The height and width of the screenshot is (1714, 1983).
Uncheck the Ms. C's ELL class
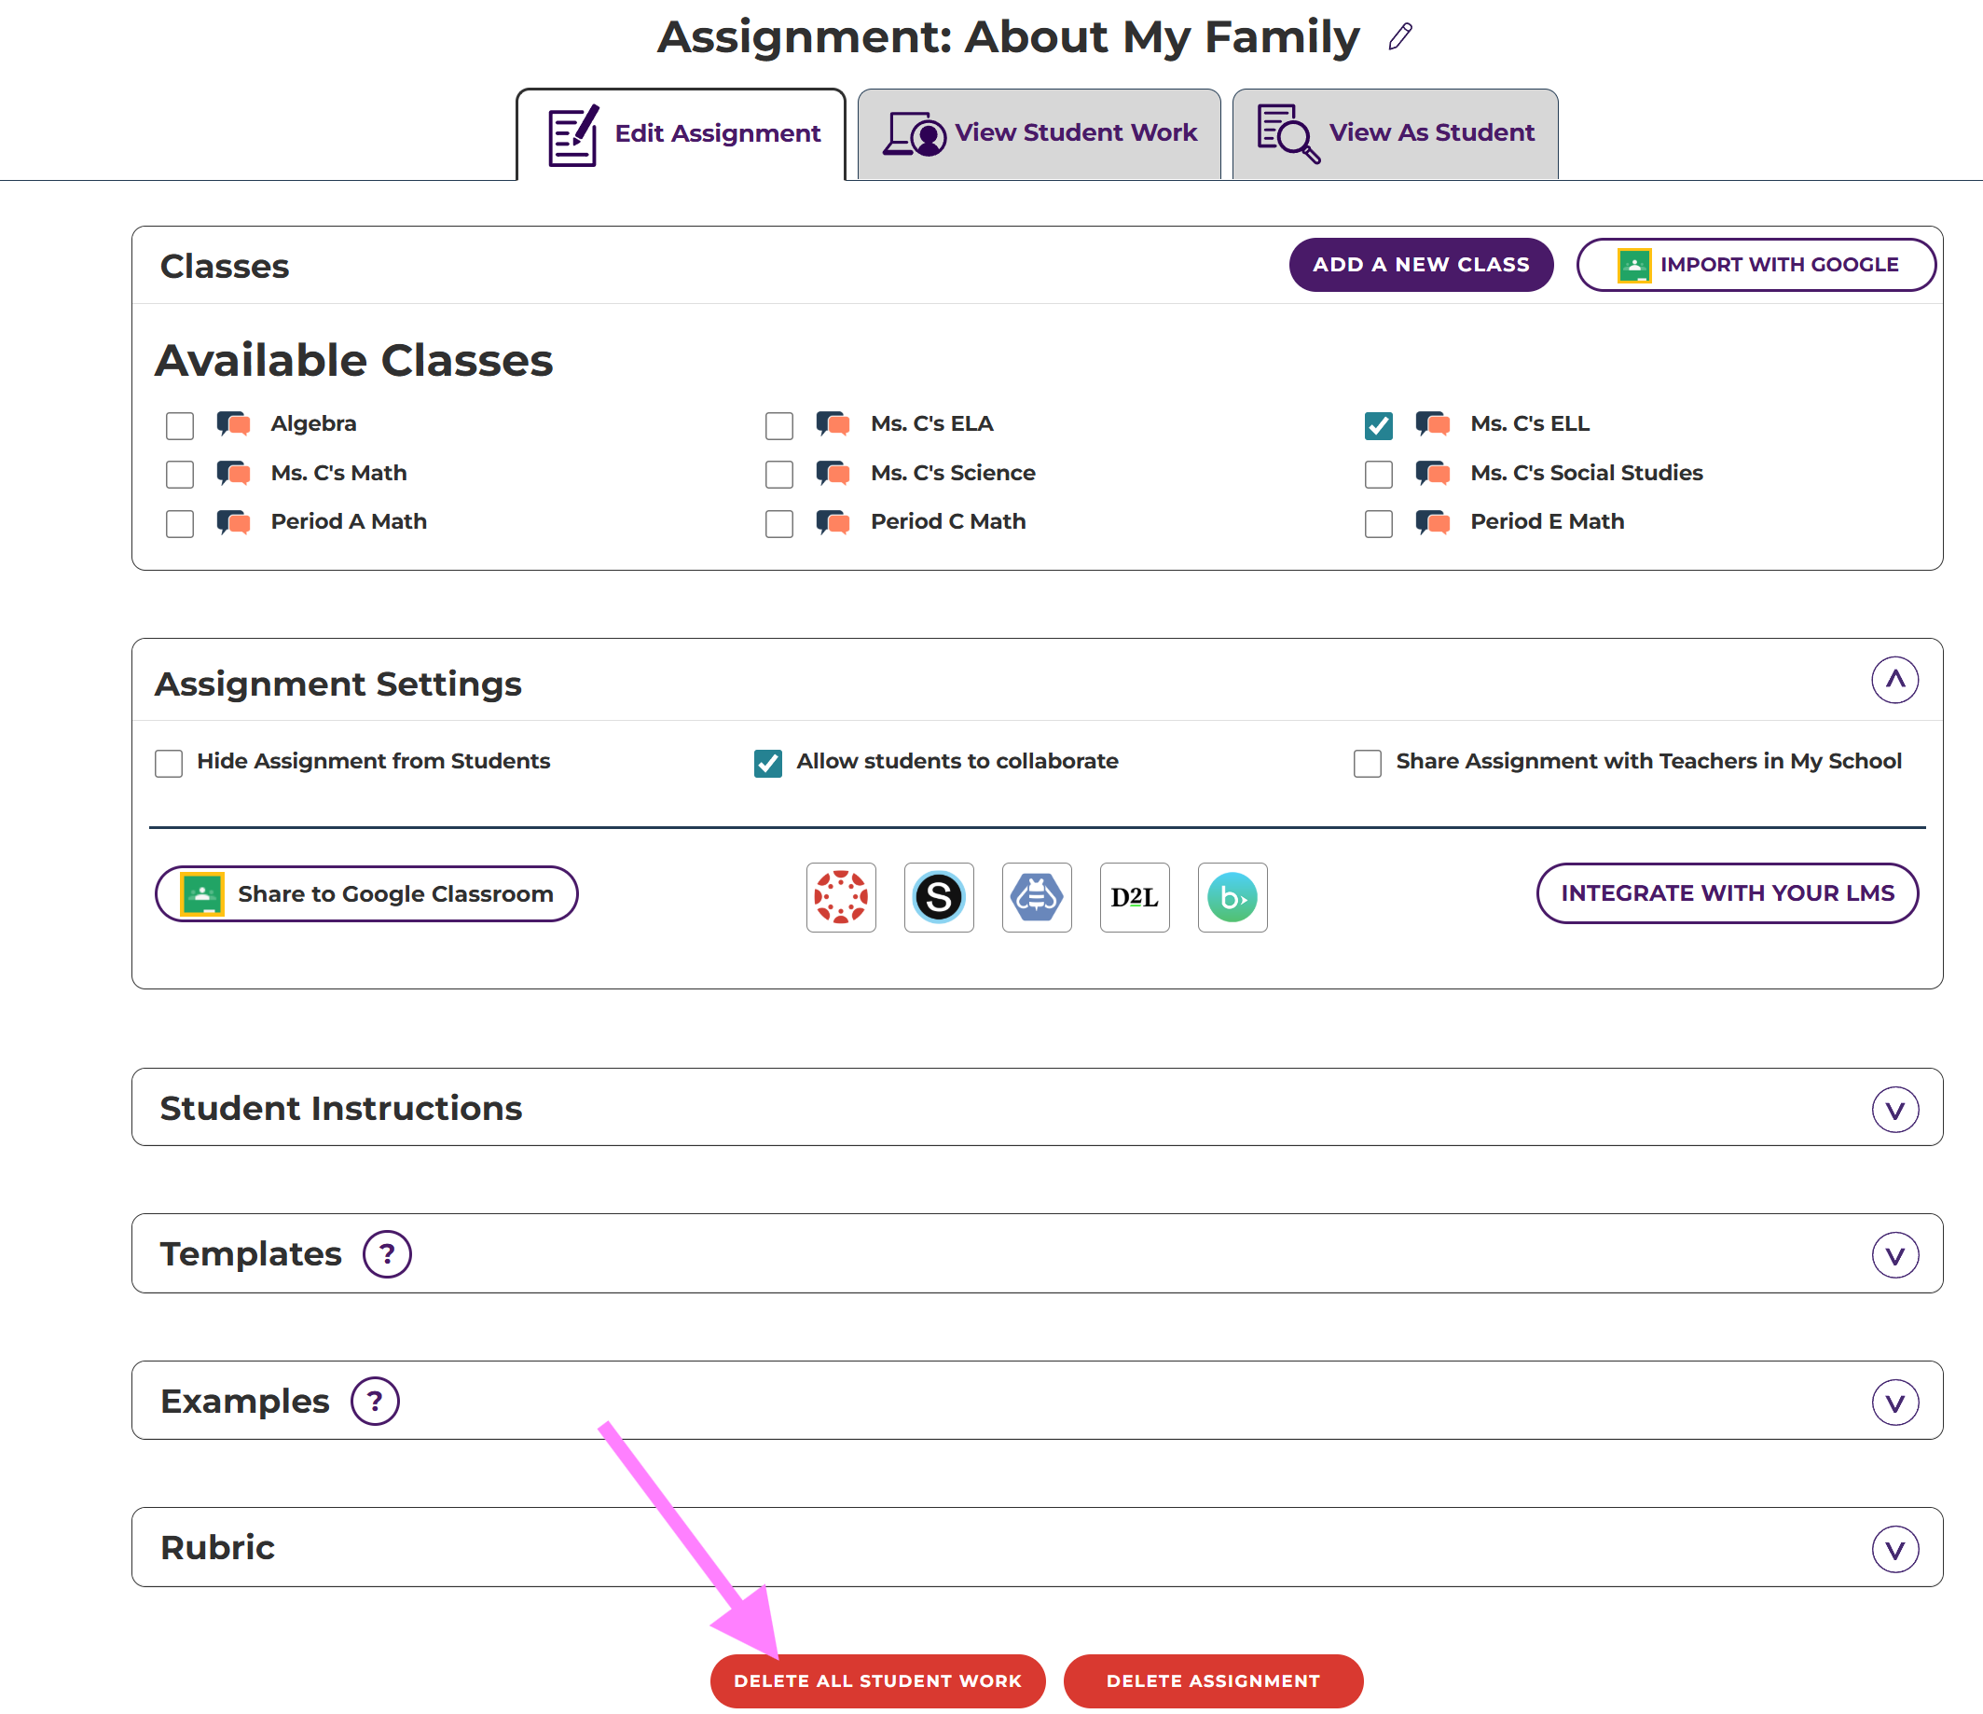pos(1378,425)
